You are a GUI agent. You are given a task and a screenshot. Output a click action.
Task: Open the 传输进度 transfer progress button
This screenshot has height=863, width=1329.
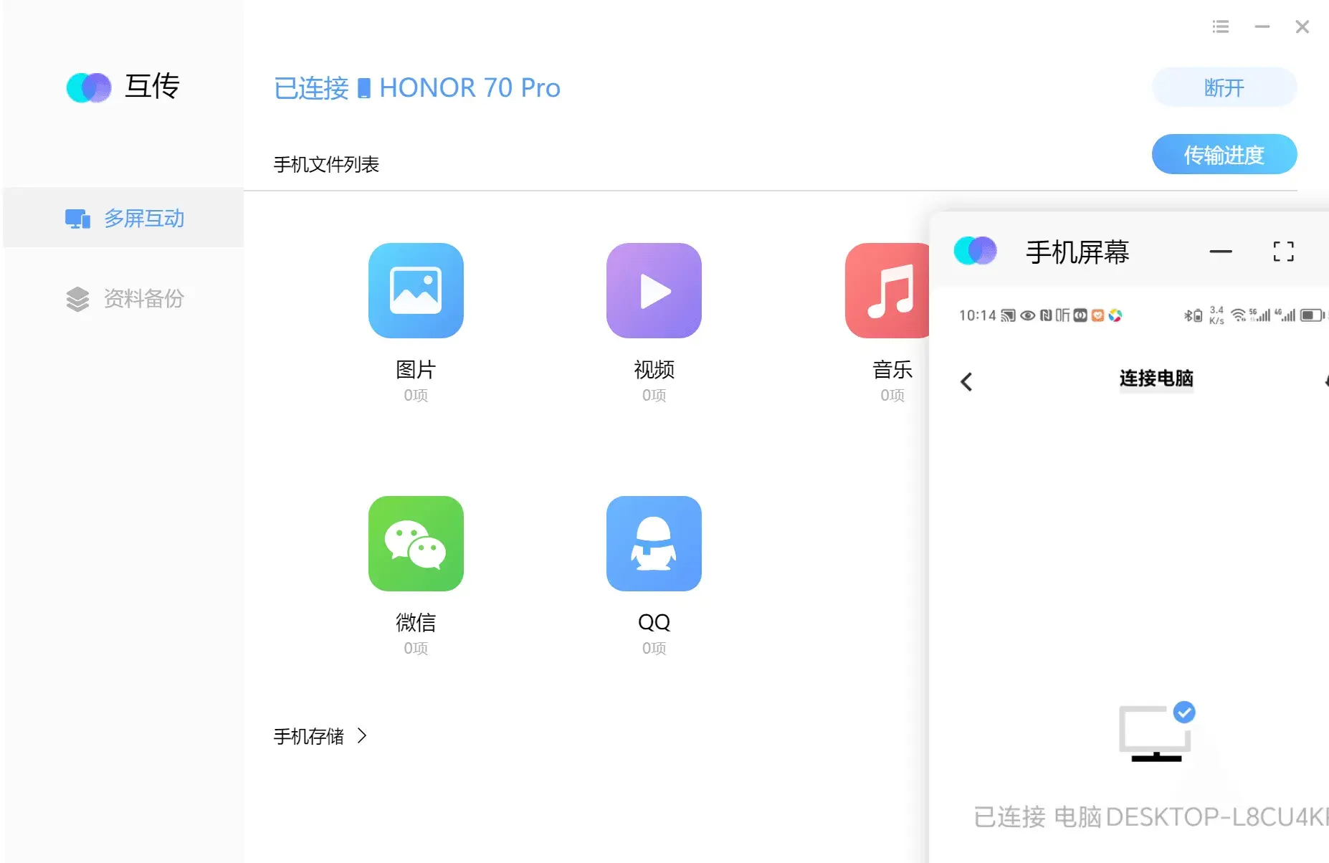pyautogui.click(x=1224, y=154)
